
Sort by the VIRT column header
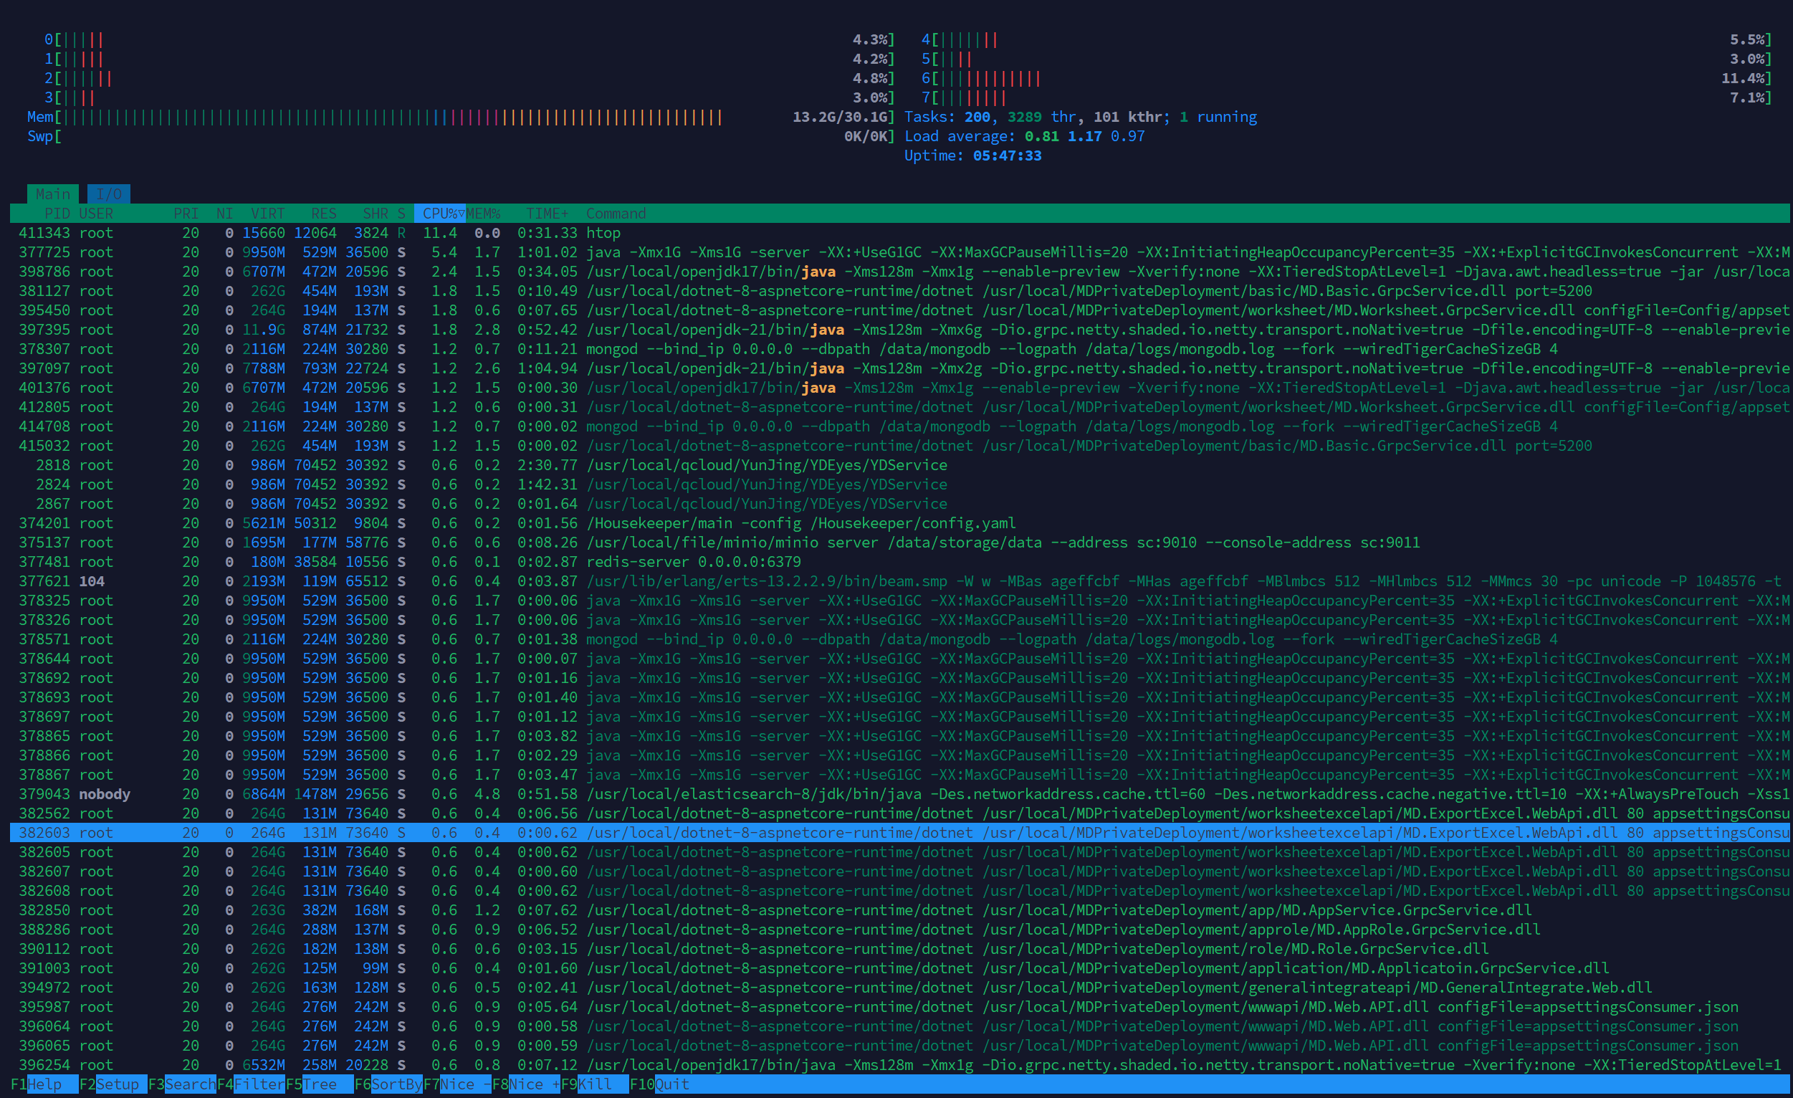tap(268, 214)
